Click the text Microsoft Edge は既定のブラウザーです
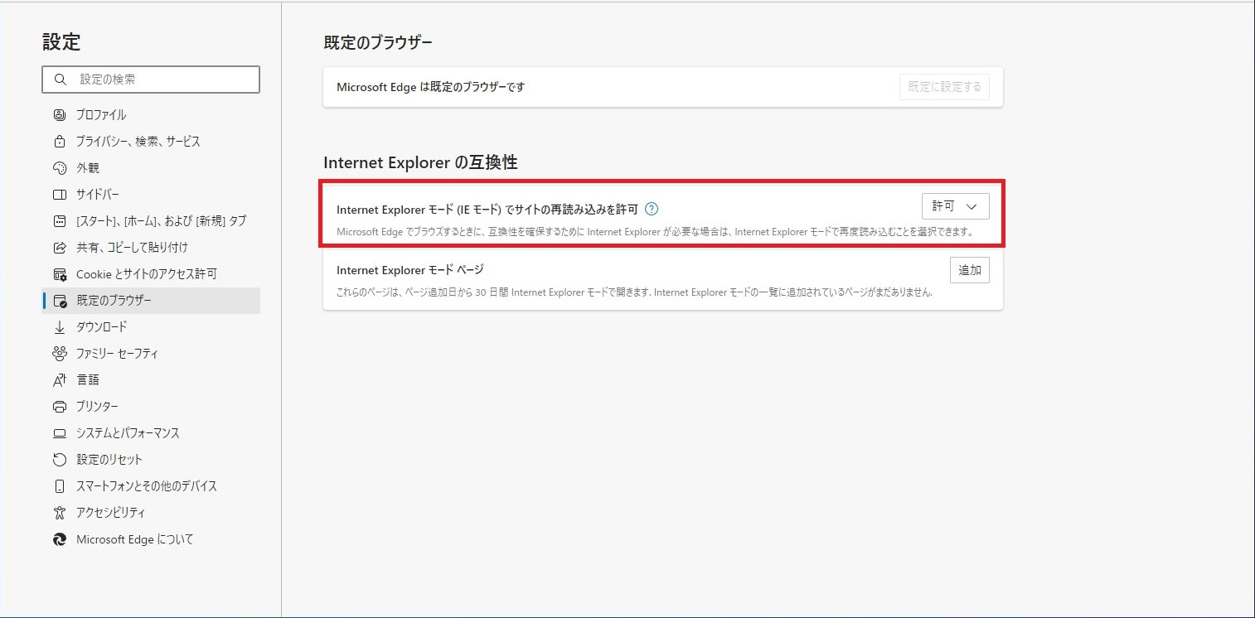 click(431, 87)
